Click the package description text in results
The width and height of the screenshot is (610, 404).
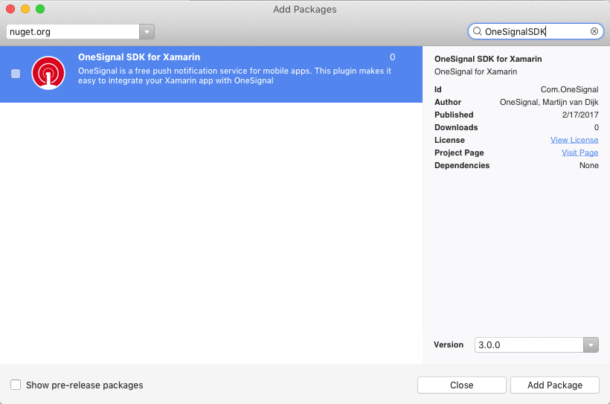coord(234,76)
